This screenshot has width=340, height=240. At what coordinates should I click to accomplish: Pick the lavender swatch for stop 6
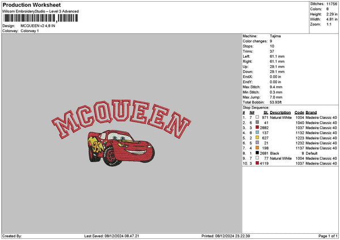click(257, 143)
